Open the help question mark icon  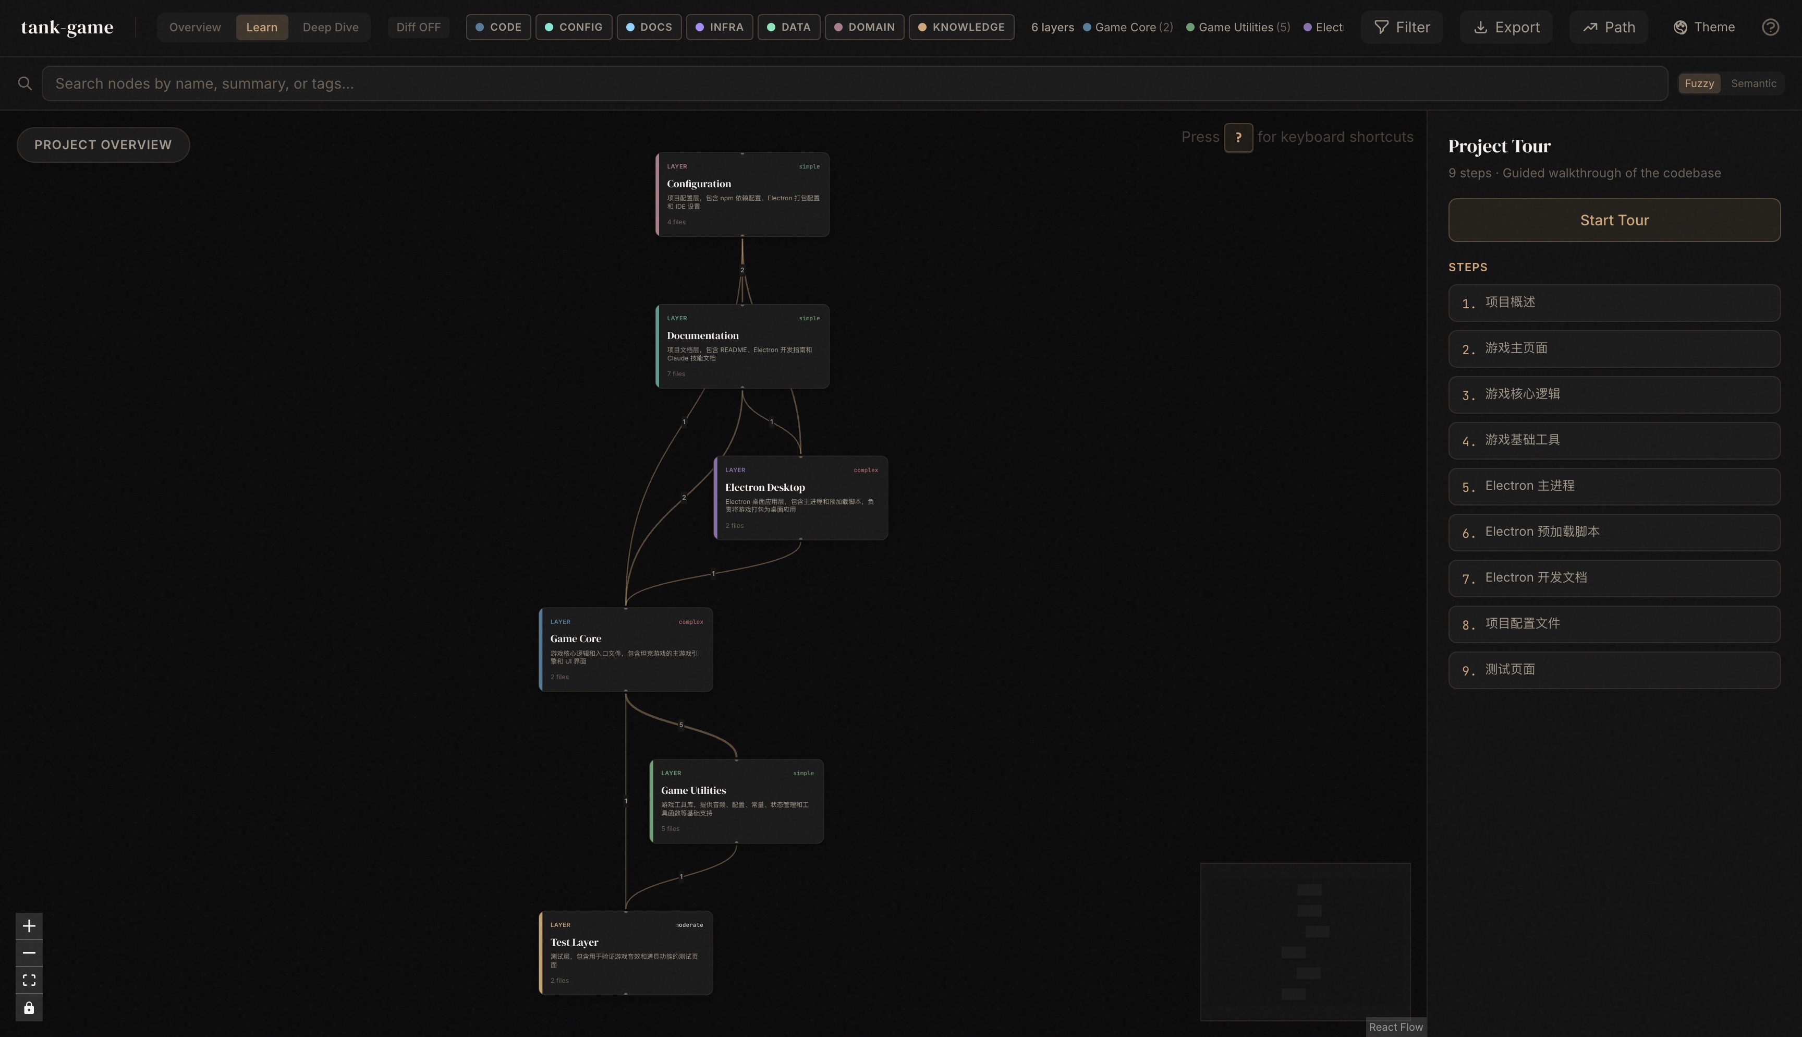click(1770, 27)
